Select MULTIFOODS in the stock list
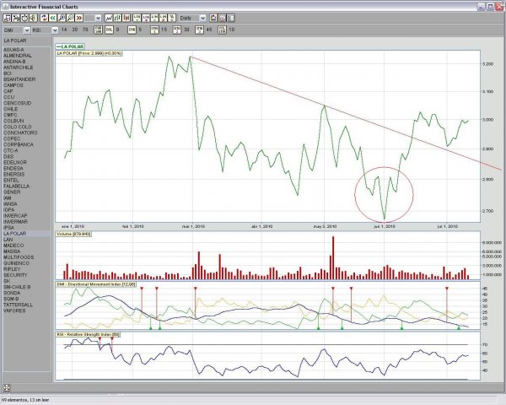506x405 pixels. pos(19,257)
